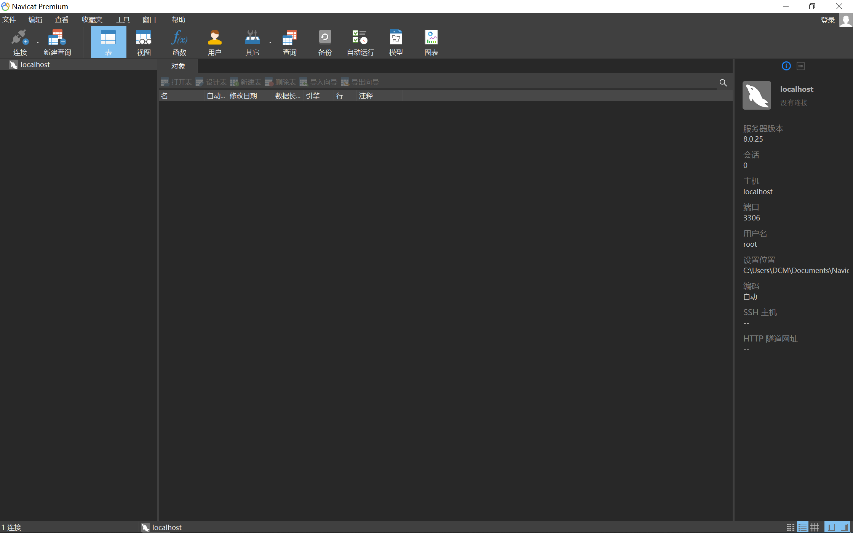The height and width of the screenshot is (533, 853).
Task: Click the localhost dolphin icon in info panel
Action: tap(757, 95)
